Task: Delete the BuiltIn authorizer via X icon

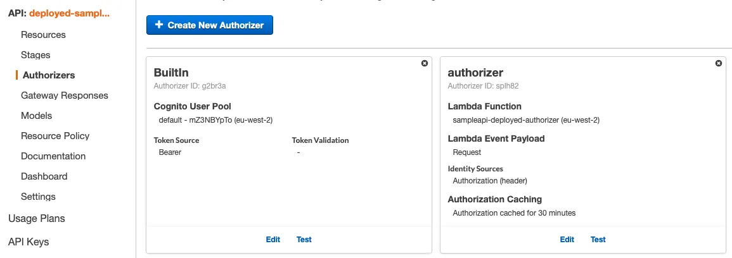Action: pos(425,63)
